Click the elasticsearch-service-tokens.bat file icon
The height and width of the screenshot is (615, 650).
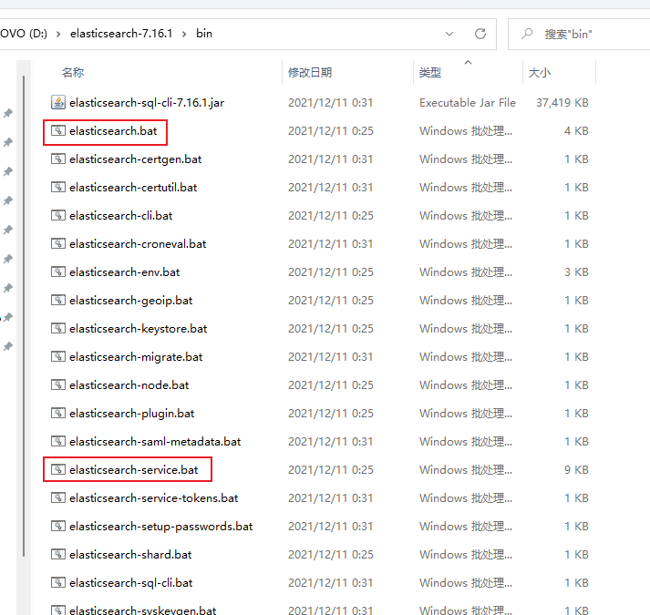point(58,497)
